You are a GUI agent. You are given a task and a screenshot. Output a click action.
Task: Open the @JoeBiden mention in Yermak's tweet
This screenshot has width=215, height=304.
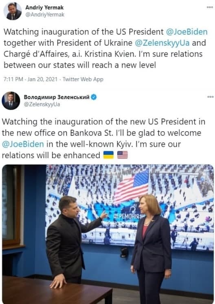pos(187,32)
